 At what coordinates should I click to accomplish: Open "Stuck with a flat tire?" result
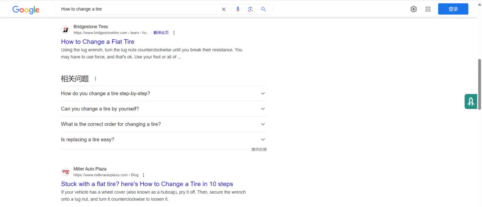[147, 184]
